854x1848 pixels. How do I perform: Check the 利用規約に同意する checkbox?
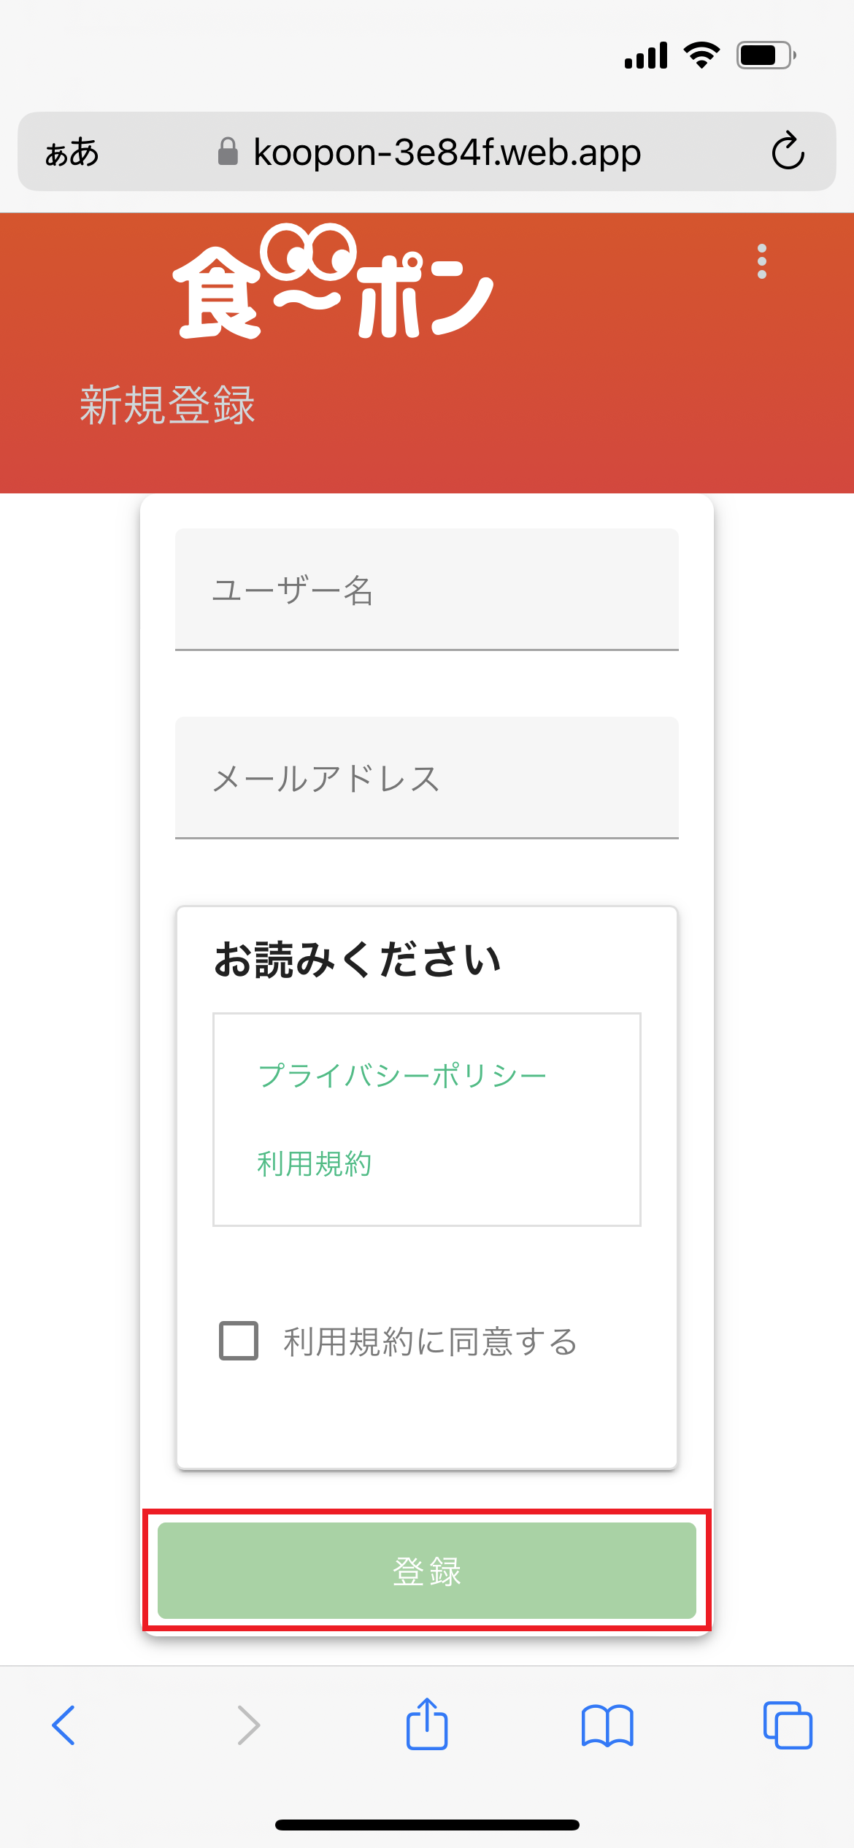click(239, 1341)
